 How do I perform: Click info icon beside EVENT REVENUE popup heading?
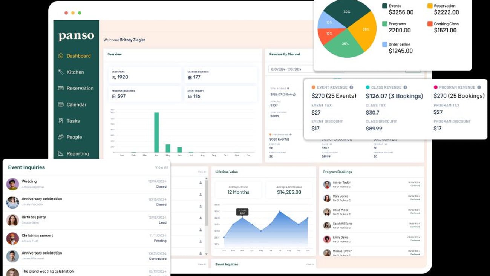click(x=351, y=87)
